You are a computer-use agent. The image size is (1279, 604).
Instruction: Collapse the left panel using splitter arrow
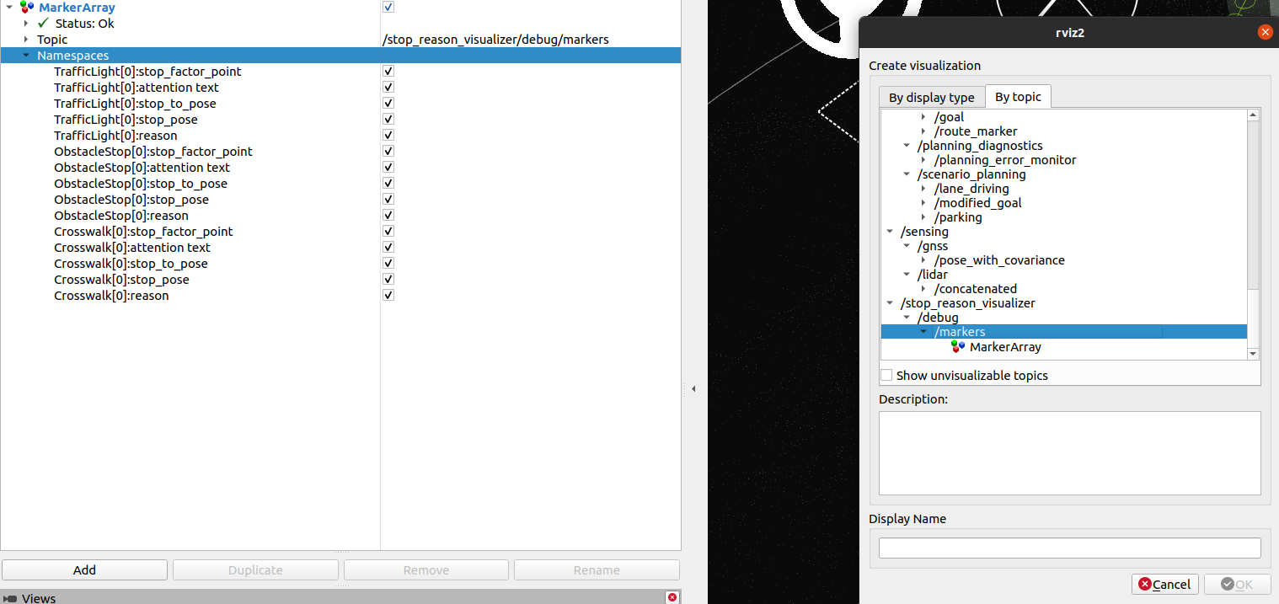[693, 389]
